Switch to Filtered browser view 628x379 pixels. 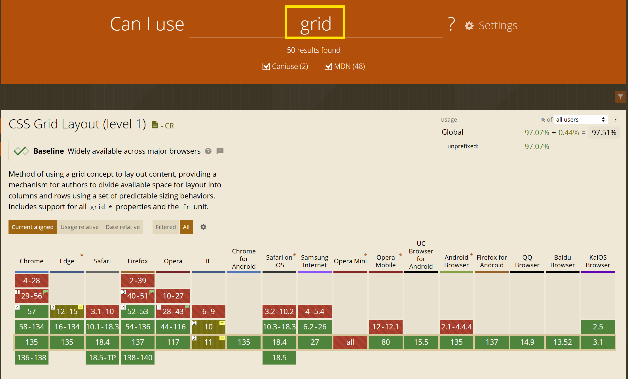tap(166, 227)
